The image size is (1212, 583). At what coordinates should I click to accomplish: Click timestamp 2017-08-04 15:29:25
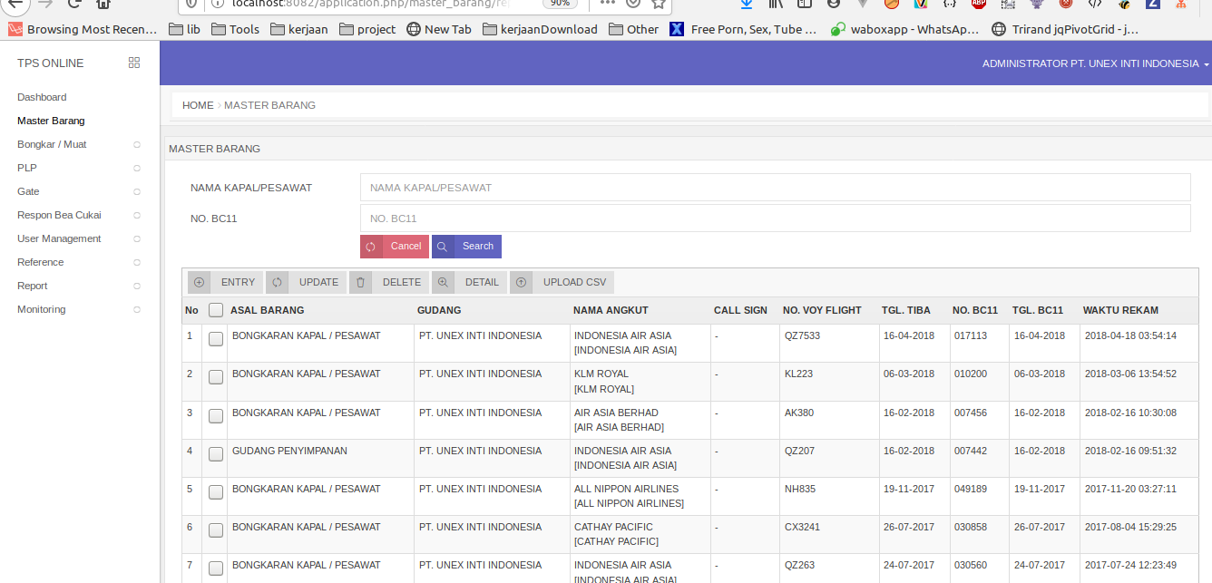coord(1130,527)
